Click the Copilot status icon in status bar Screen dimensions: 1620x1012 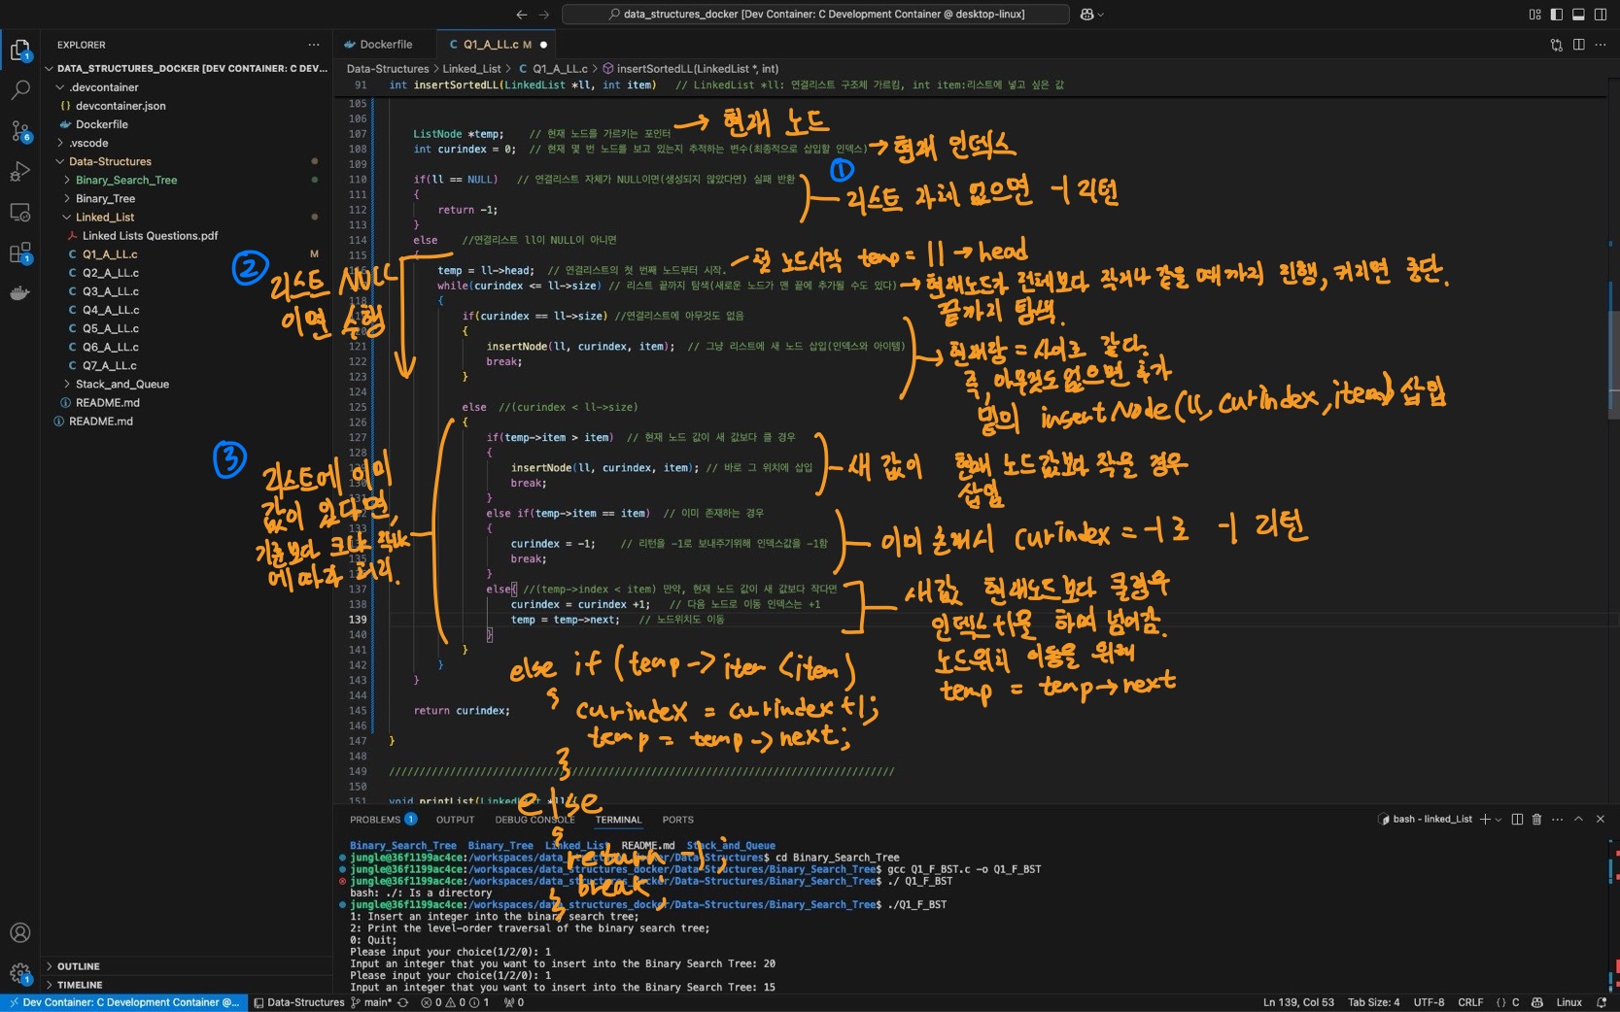click(x=1537, y=1002)
